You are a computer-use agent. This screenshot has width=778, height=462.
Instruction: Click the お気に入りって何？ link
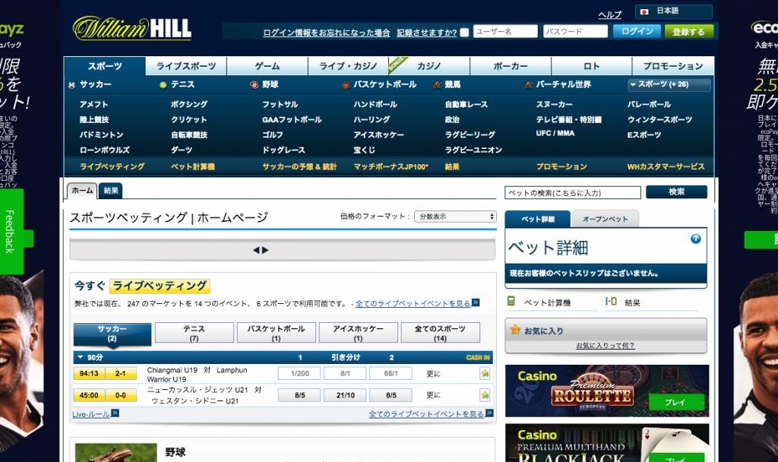coord(606,346)
